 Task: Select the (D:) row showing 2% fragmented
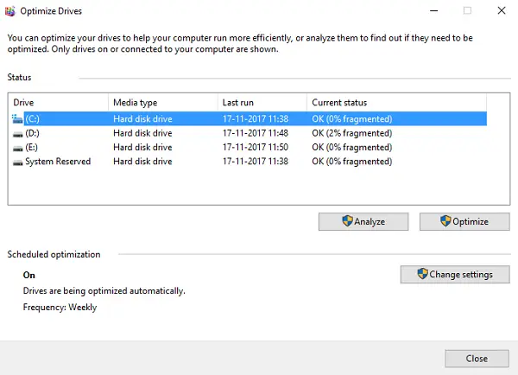pyautogui.click(x=351, y=134)
